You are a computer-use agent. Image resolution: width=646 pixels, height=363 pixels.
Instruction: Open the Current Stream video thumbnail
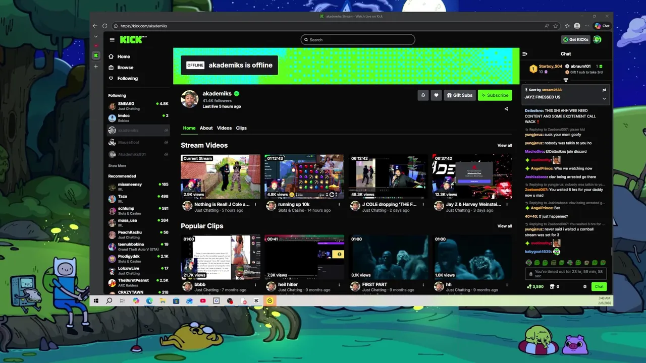(221, 176)
